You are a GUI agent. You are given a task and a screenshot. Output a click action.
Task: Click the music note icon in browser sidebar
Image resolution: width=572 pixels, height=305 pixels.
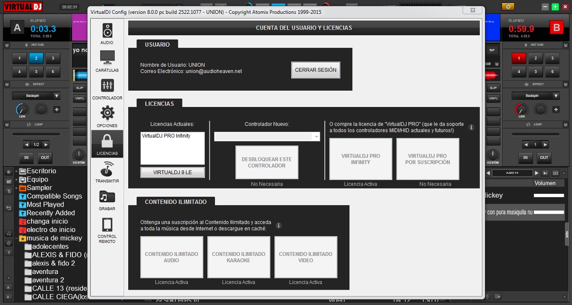pos(9,233)
